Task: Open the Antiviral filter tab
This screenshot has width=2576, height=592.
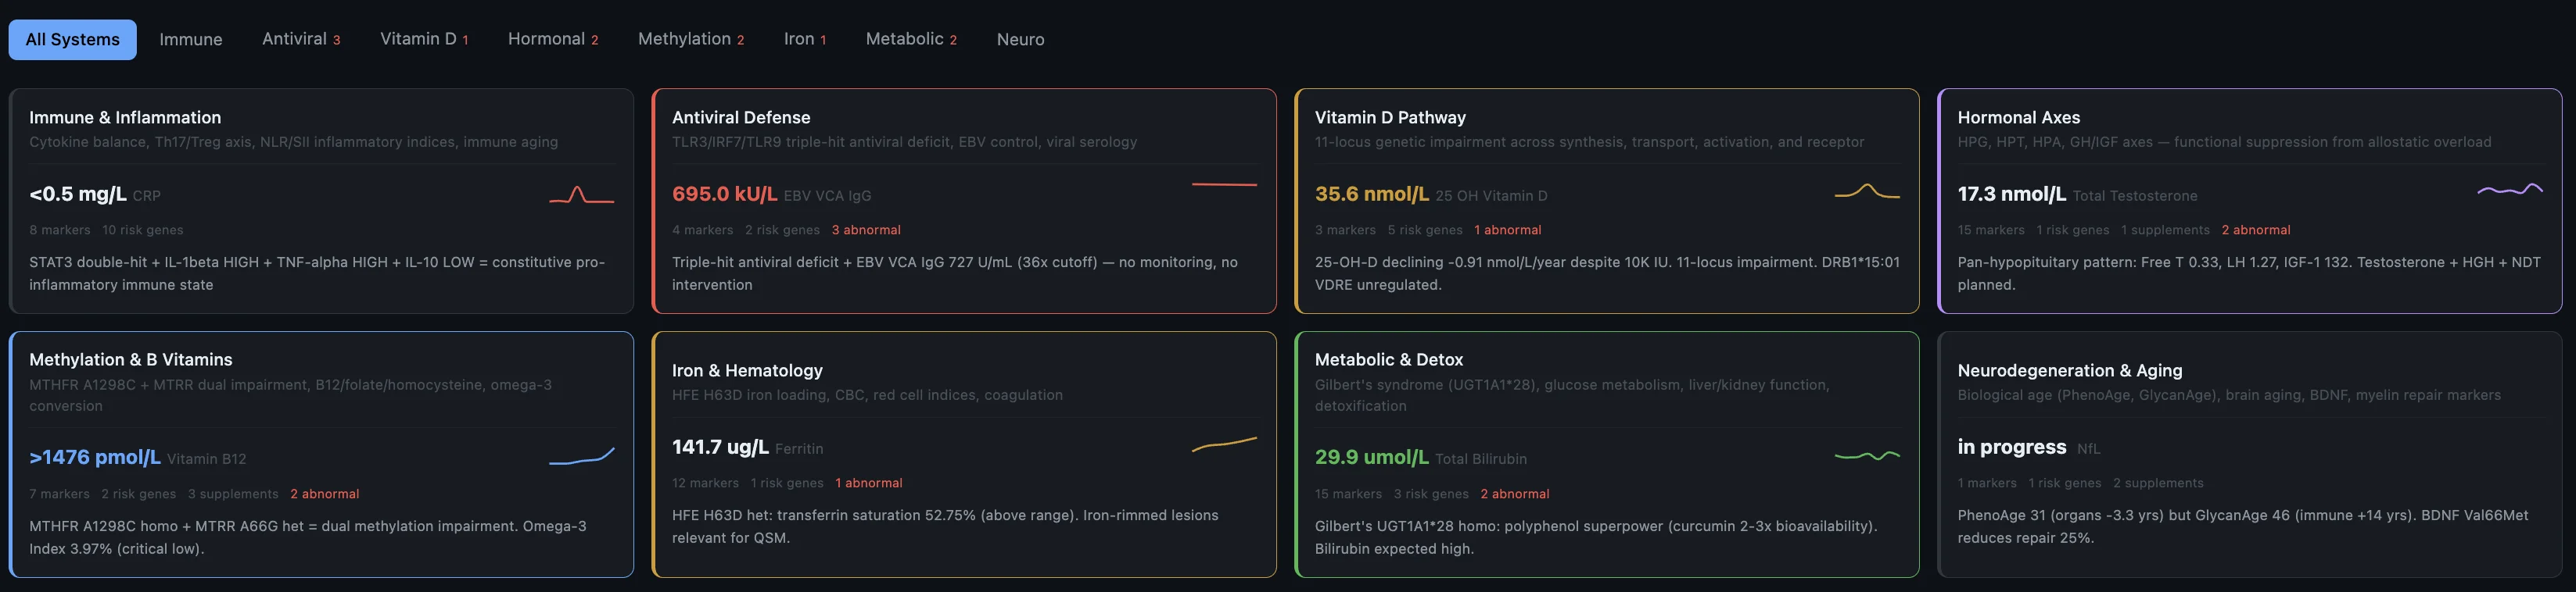Action: [301, 40]
